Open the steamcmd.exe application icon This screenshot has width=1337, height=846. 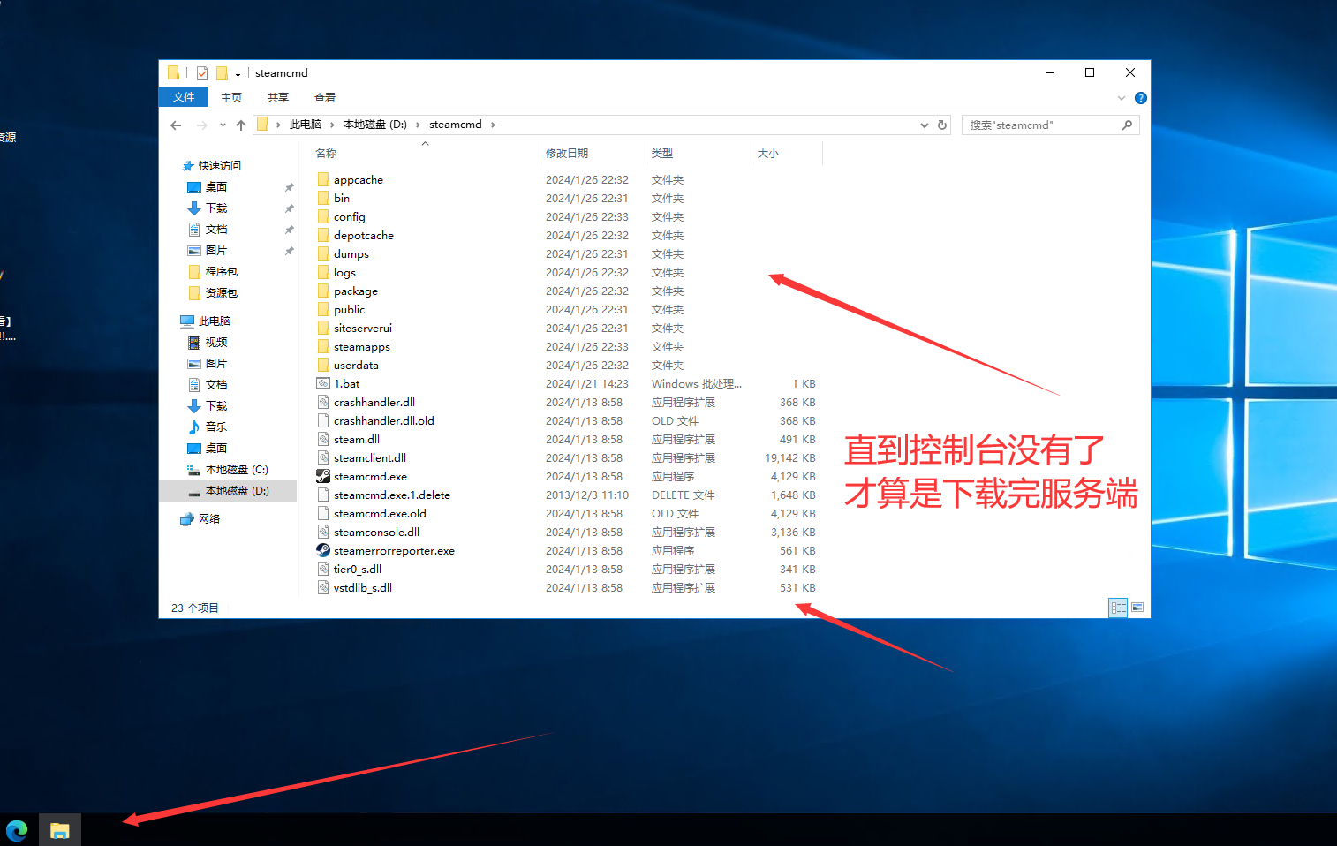click(x=323, y=476)
